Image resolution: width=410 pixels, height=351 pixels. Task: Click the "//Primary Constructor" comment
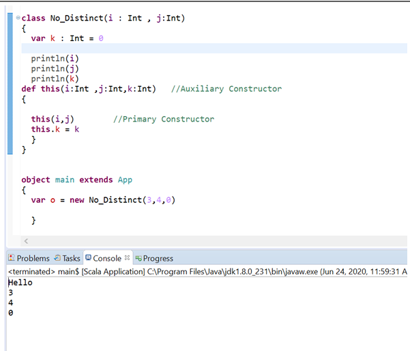point(164,119)
